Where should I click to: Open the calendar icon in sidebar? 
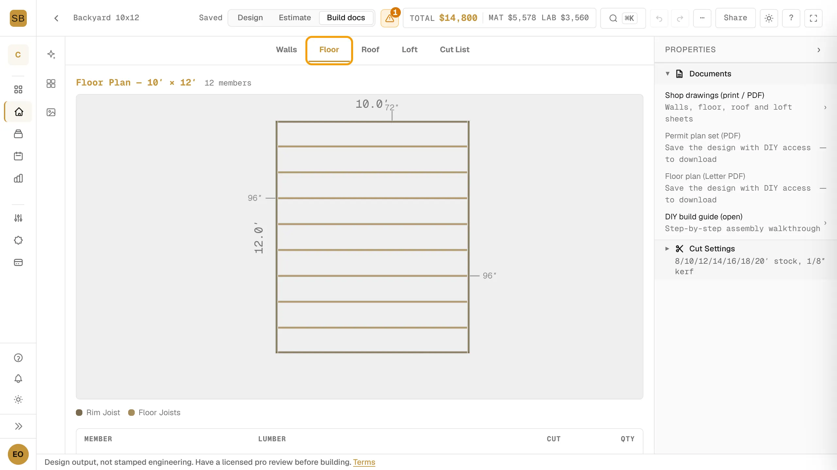pyautogui.click(x=18, y=156)
